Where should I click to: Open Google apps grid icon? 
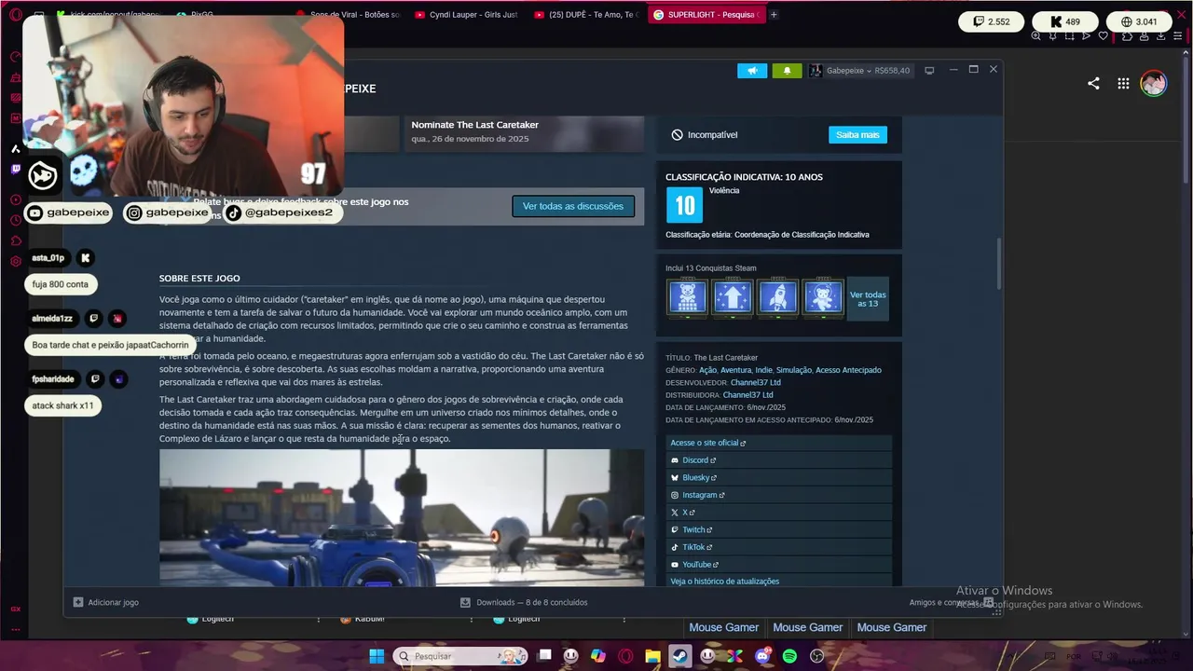tap(1123, 84)
